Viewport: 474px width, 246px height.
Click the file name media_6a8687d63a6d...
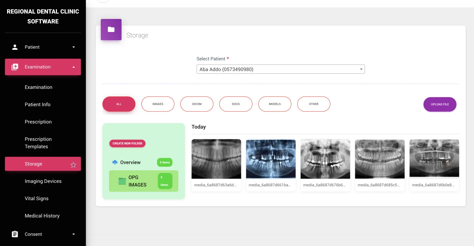click(x=215, y=185)
